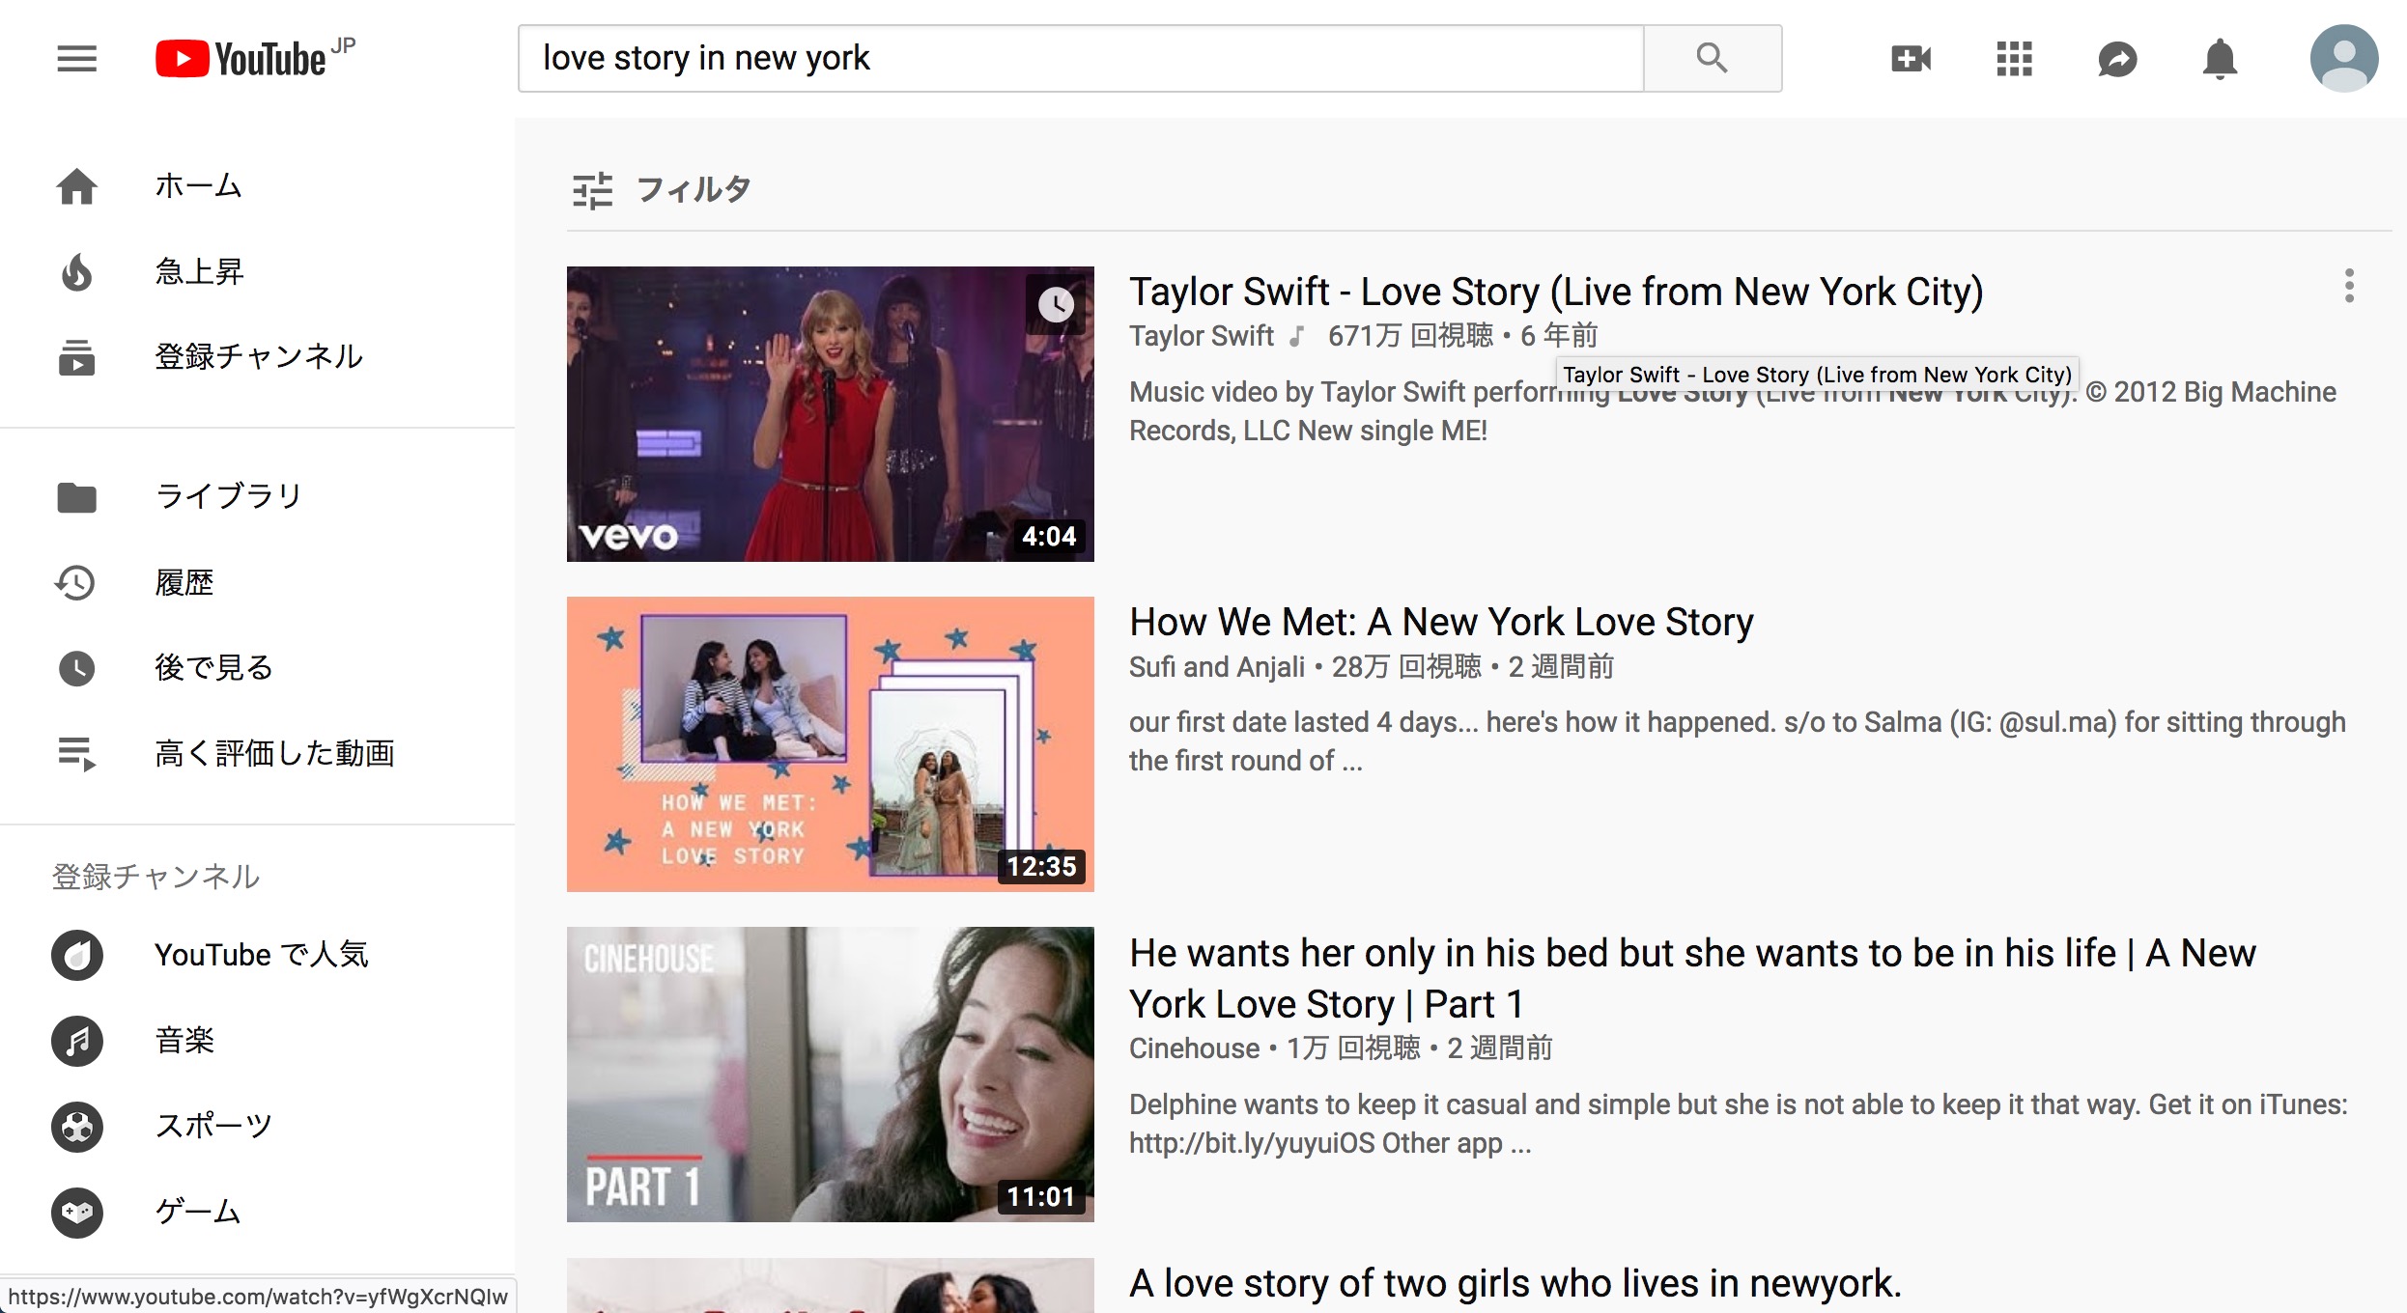This screenshot has width=2407, height=1313.
Task: Click the music note channel icon
Action: click(x=77, y=1041)
